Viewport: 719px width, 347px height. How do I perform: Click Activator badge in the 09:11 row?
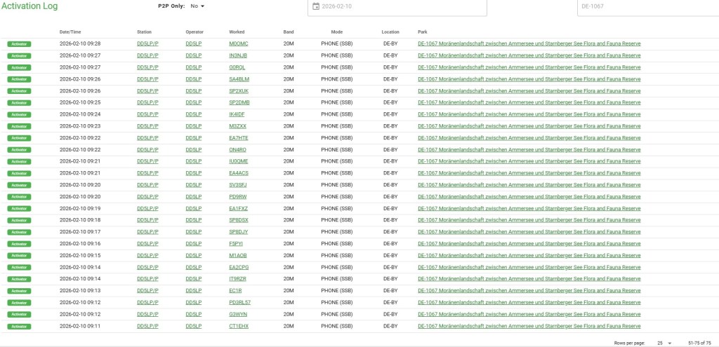click(x=20, y=326)
